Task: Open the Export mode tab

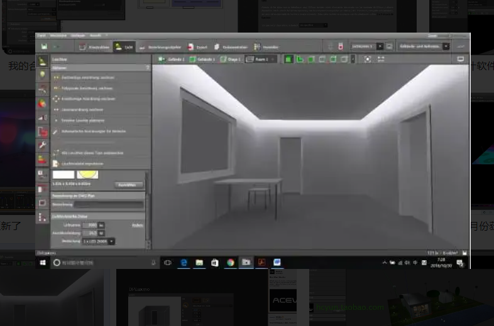Action: (197, 47)
